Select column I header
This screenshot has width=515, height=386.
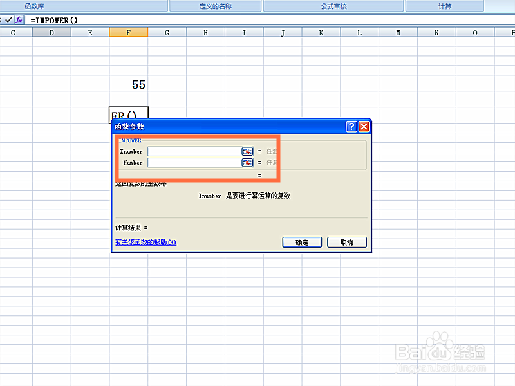(244, 33)
